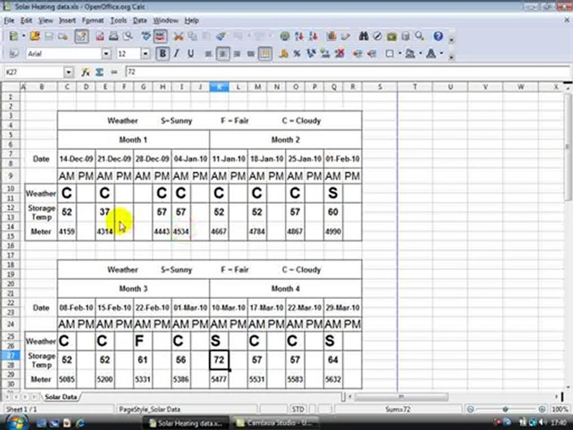The width and height of the screenshot is (573, 430).
Task: Expand the Name Box dropdown
Action: 68,72
